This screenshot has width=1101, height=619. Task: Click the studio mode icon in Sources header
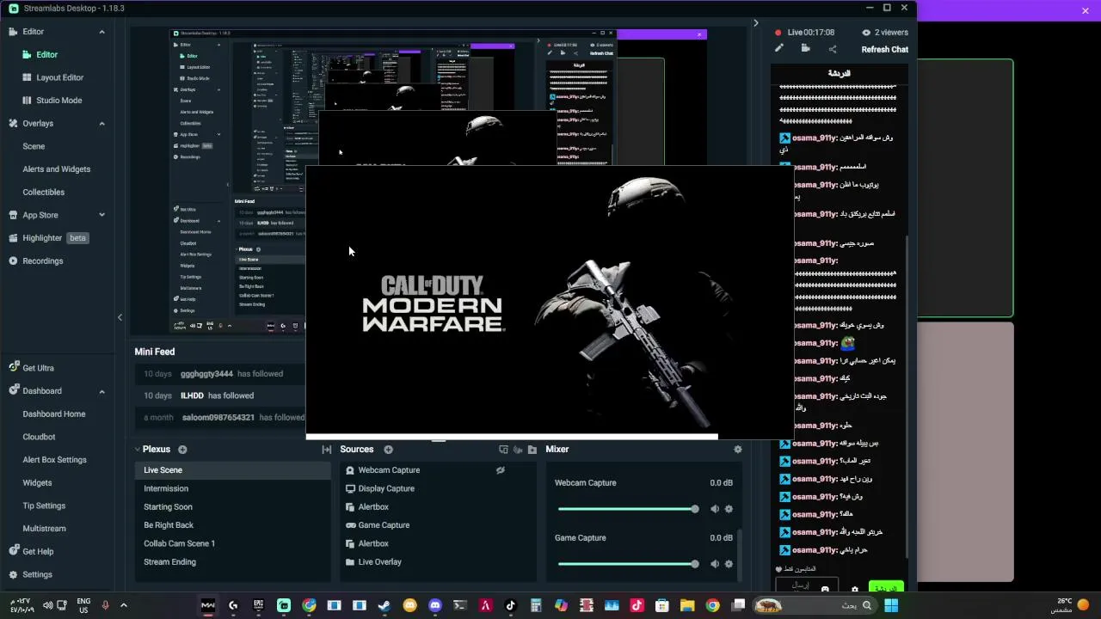tap(503, 450)
